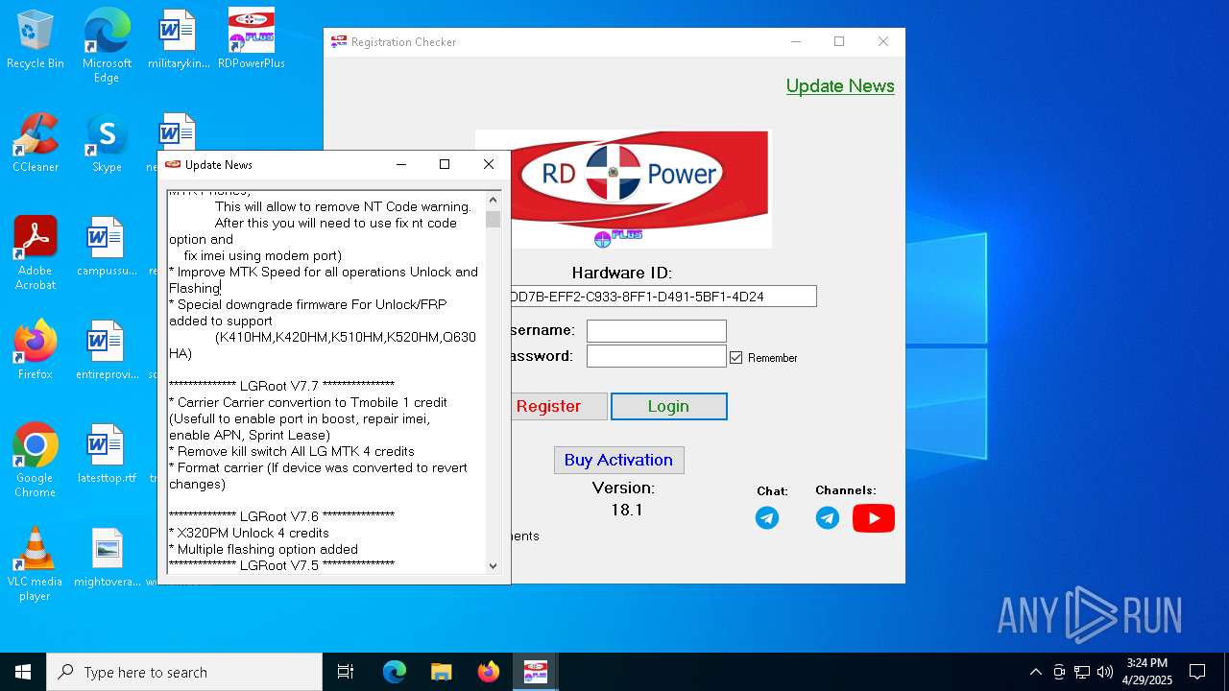Open the taskbar clock and date
1229x691 pixels.
(1147, 672)
